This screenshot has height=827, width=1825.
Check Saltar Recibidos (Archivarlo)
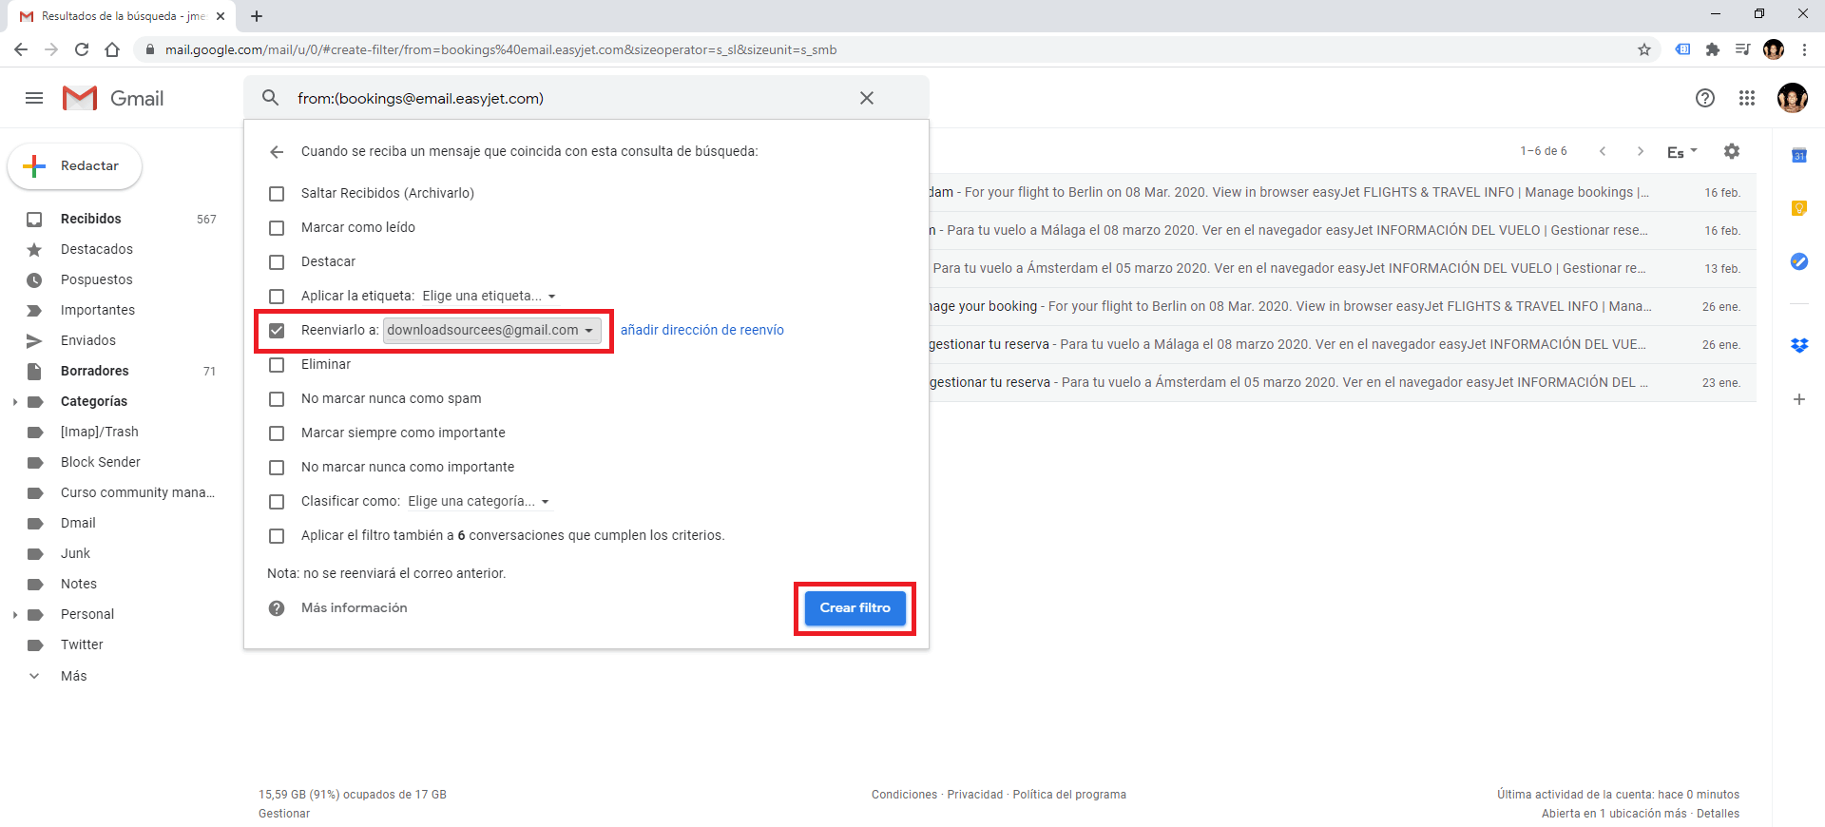pyautogui.click(x=277, y=194)
